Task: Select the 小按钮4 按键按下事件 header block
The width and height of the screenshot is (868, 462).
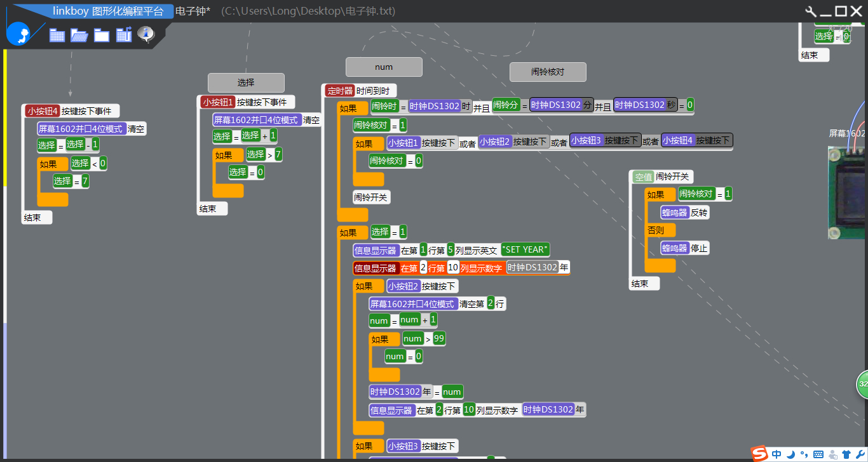Action: pos(71,111)
